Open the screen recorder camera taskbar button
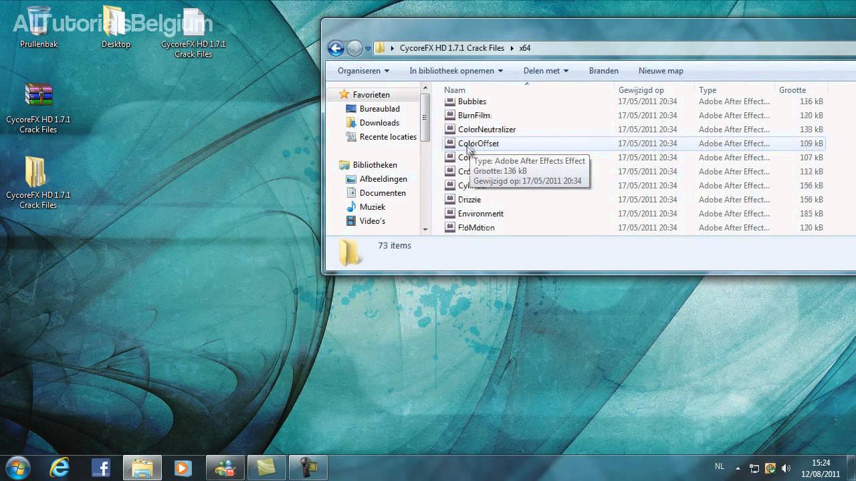Image resolution: width=856 pixels, height=481 pixels. click(x=308, y=468)
